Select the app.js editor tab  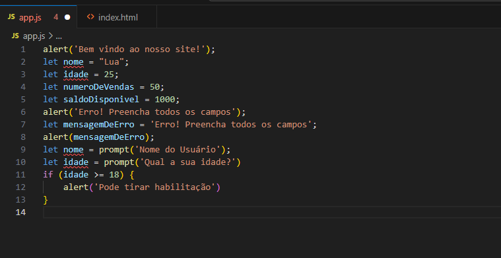[38, 17]
